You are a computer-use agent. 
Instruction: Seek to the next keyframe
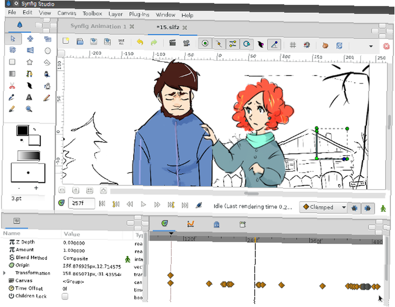171,205
